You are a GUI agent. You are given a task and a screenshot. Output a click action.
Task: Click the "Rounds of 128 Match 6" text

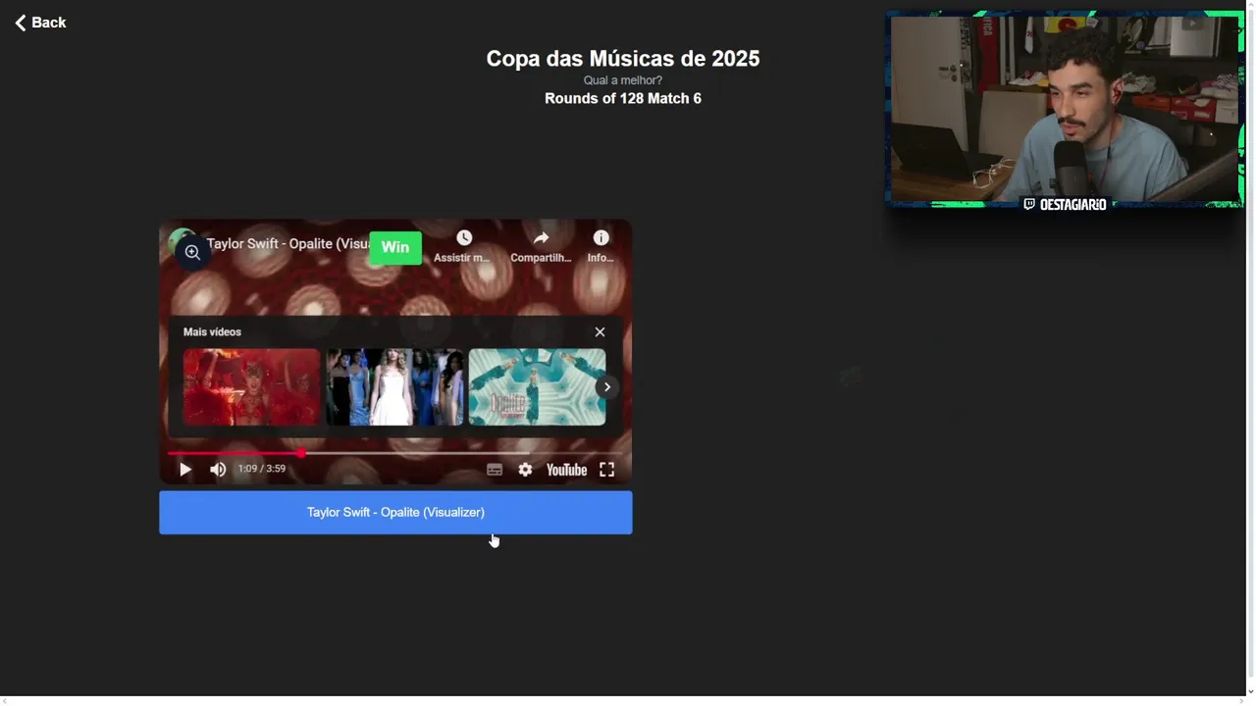click(x=623, y=98)
